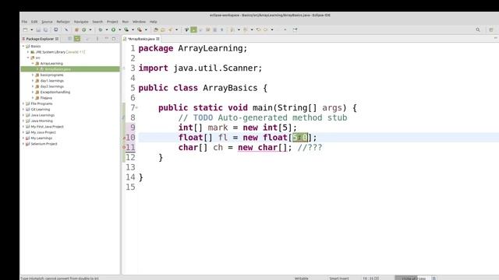Minimize the Package Explorer panel
The height and width of the screenshot is (280, 499).
107,38
